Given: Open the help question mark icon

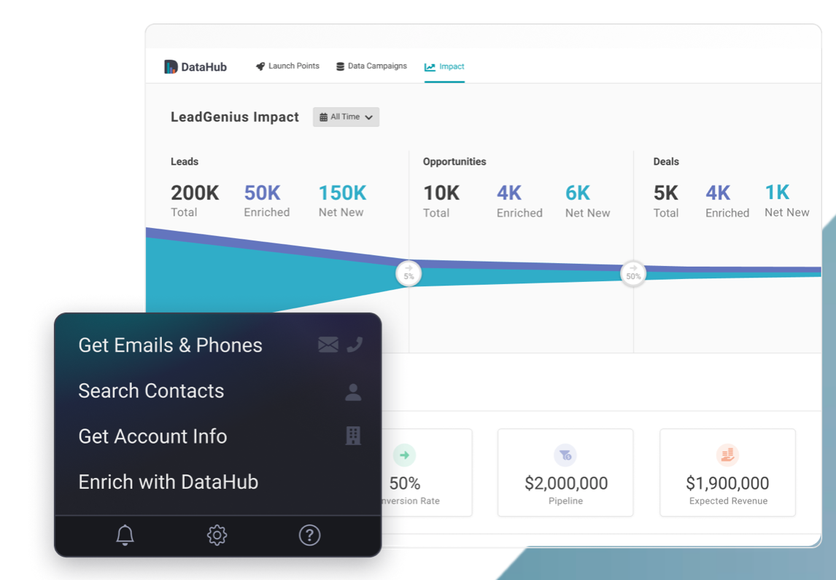Looking at the screenshot, I should coord(309,535).
